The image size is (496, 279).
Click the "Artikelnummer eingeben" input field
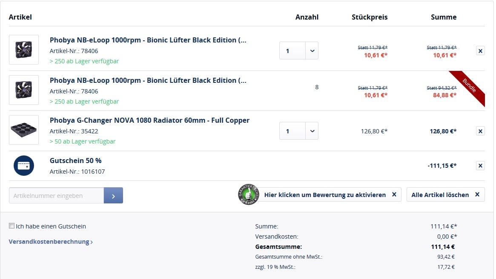[x=56, y=195]
